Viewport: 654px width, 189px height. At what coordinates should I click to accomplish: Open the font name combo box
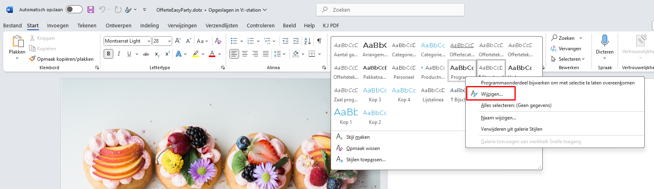coord(127,41)
